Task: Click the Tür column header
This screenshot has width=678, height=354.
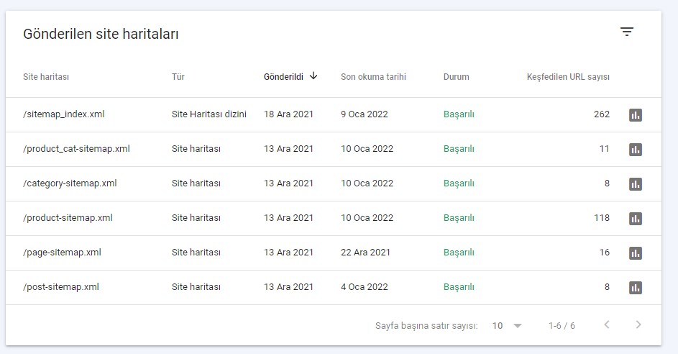Action: pos(178,76)
